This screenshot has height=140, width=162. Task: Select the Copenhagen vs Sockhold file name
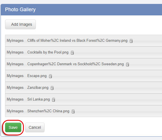pos(75,64)
